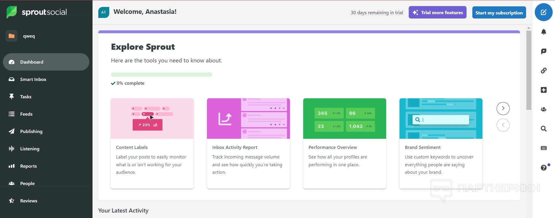Open the notifications bell
The width and height of the screenshot is (555, 218).
click(x=543, y=32)
